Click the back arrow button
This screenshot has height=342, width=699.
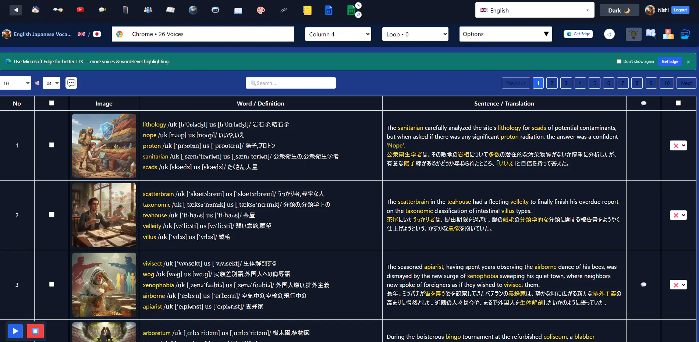coord(15,10)
